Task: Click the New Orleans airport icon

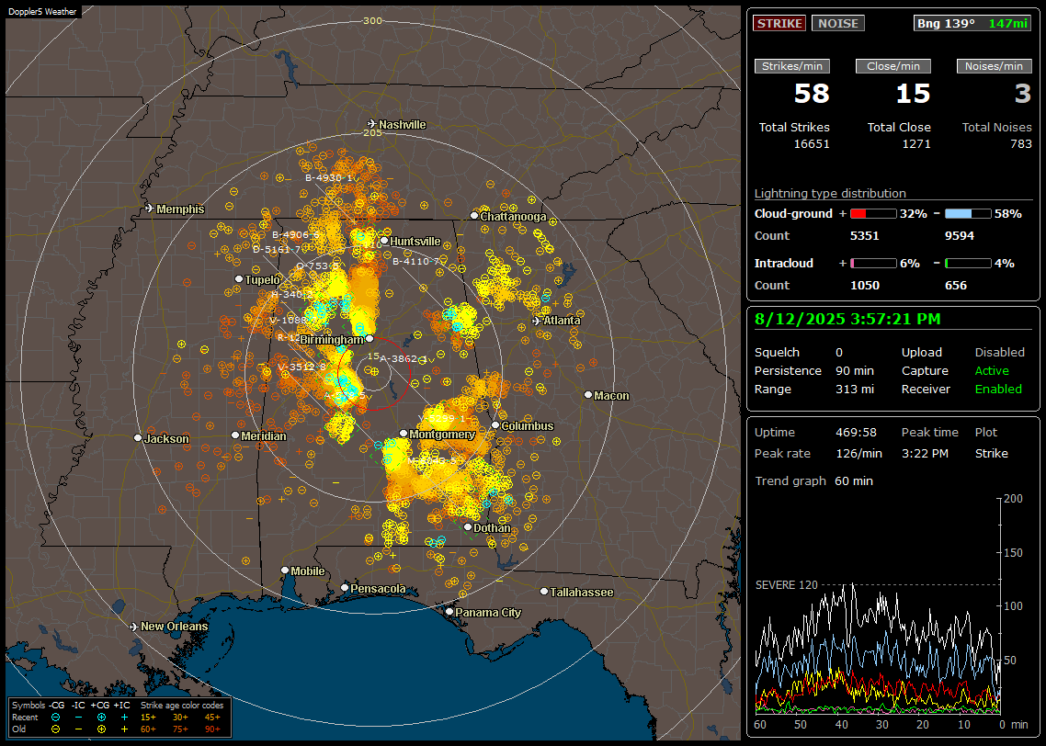Action: tap(134, 627)
